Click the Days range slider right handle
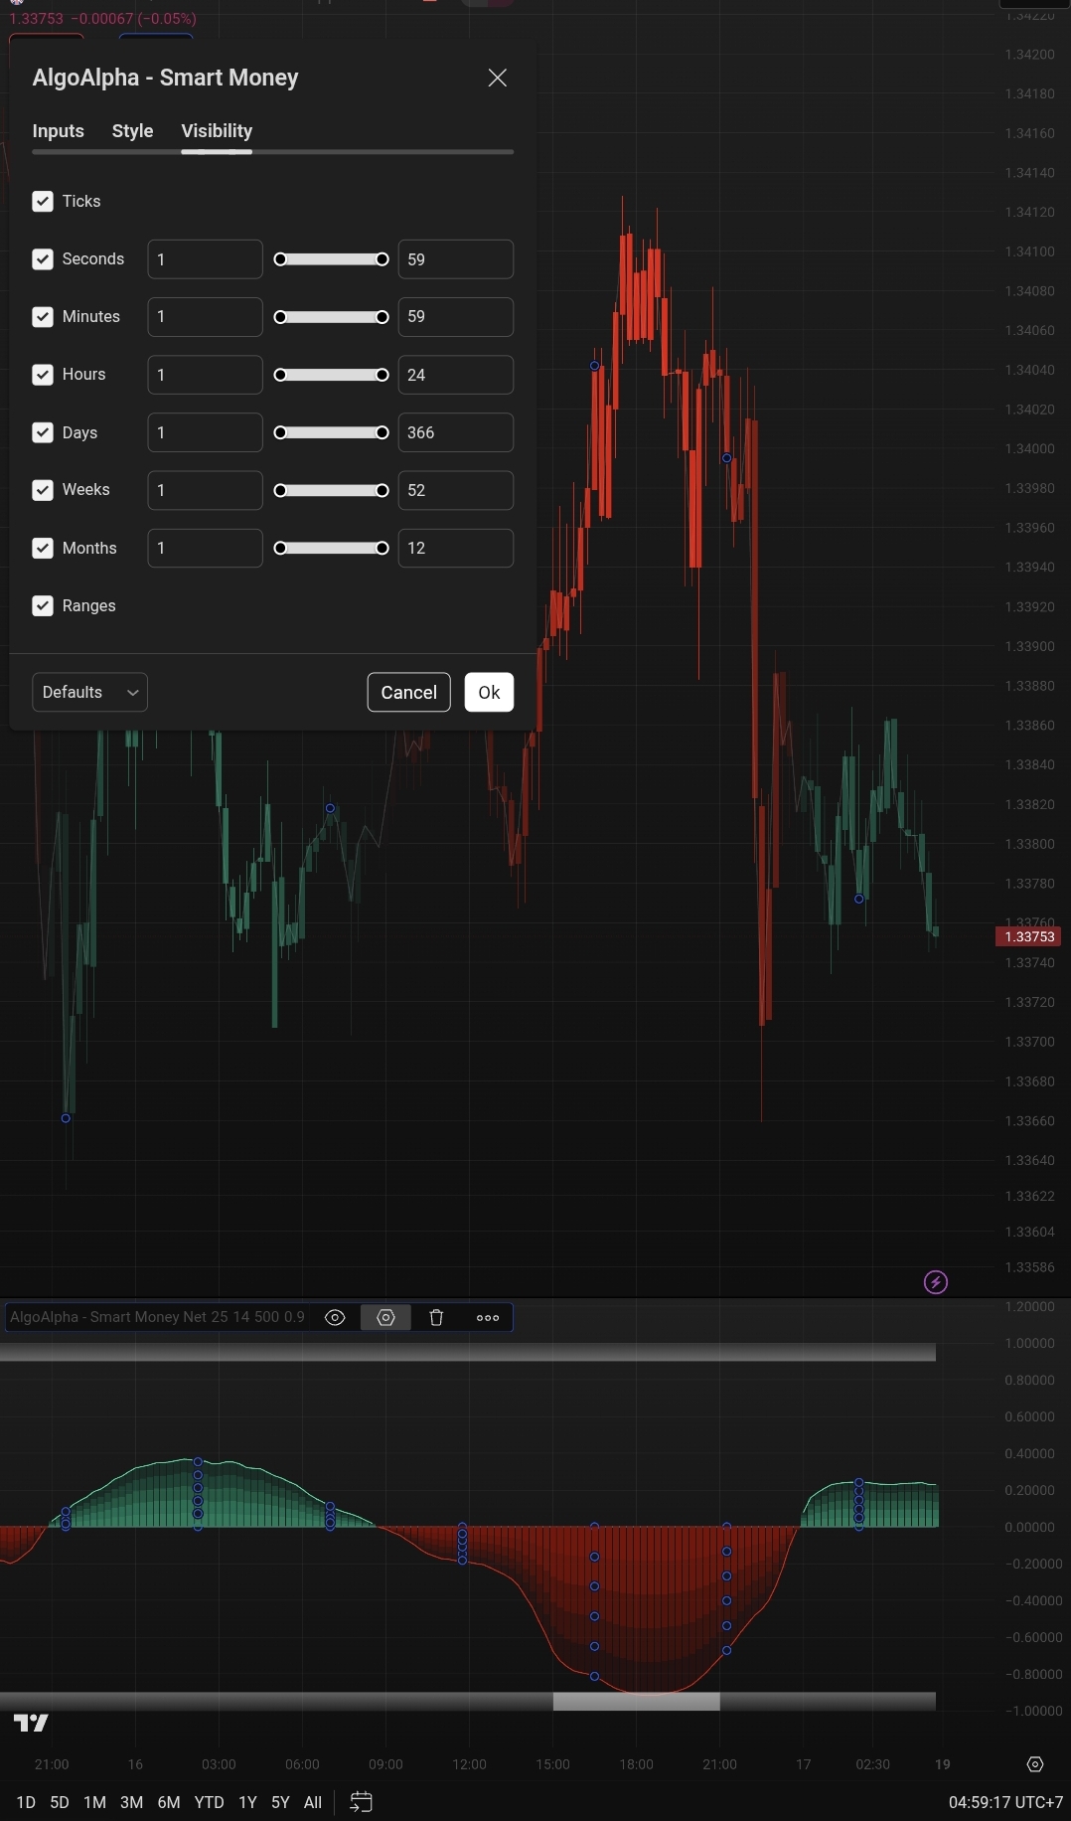Screen dimensions: 1071x1821 [x=382, y=432]
